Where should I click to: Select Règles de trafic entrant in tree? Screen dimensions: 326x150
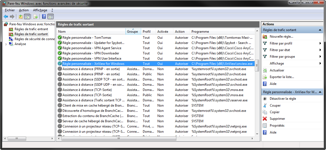click(x=31, y=29)
